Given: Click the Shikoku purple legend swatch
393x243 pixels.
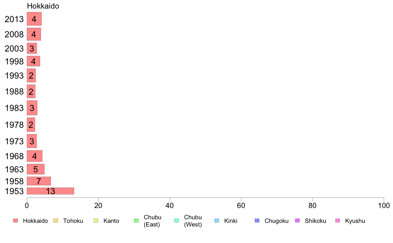Looking at the screenshot, I should tap(297, 221).
